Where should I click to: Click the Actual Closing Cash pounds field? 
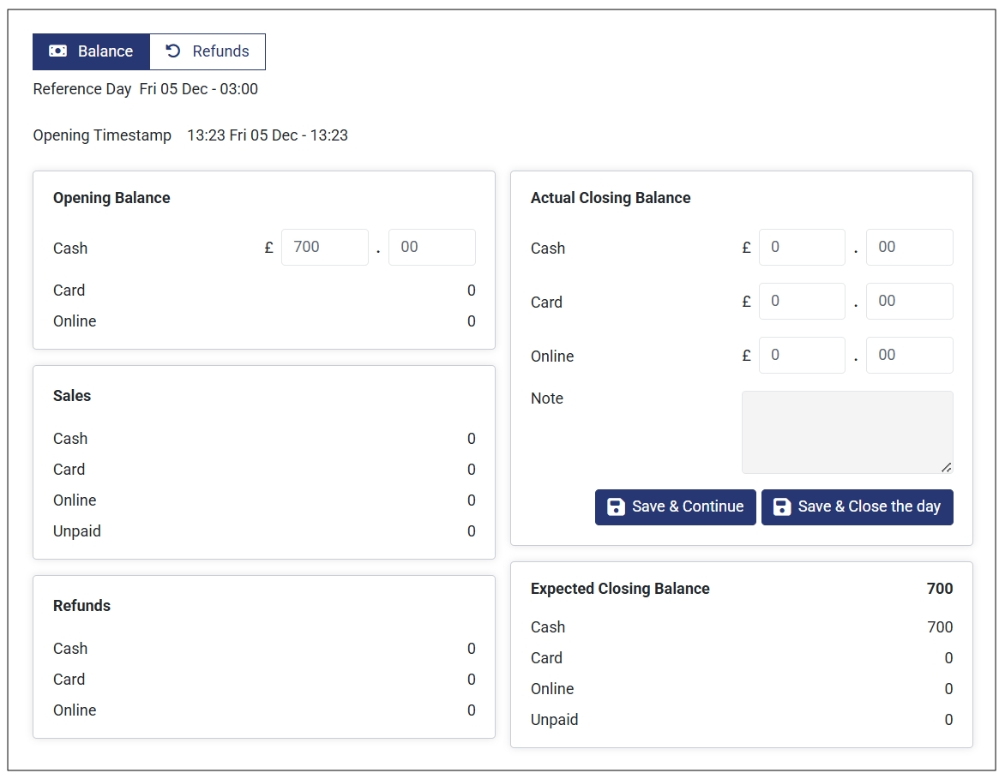pos(802,248)
